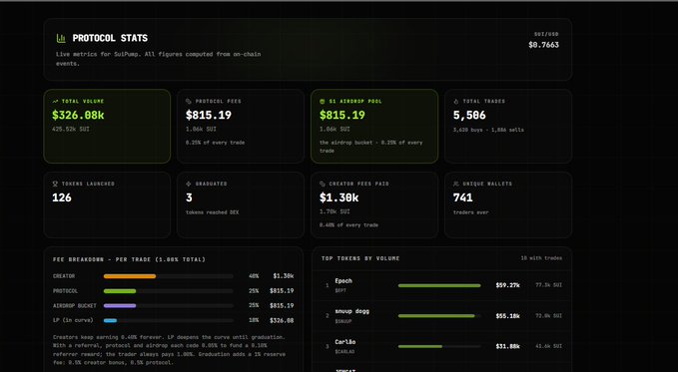The width and height of the screenshot is (678, 372).
Task: Click the bar chart icon beside Protocol Stats
Action: click(x=61, y=39)
